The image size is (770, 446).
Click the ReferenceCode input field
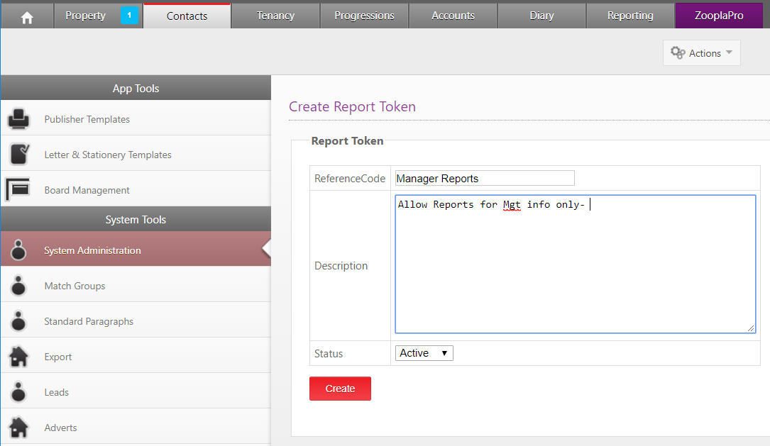click(x=485, y=178)
